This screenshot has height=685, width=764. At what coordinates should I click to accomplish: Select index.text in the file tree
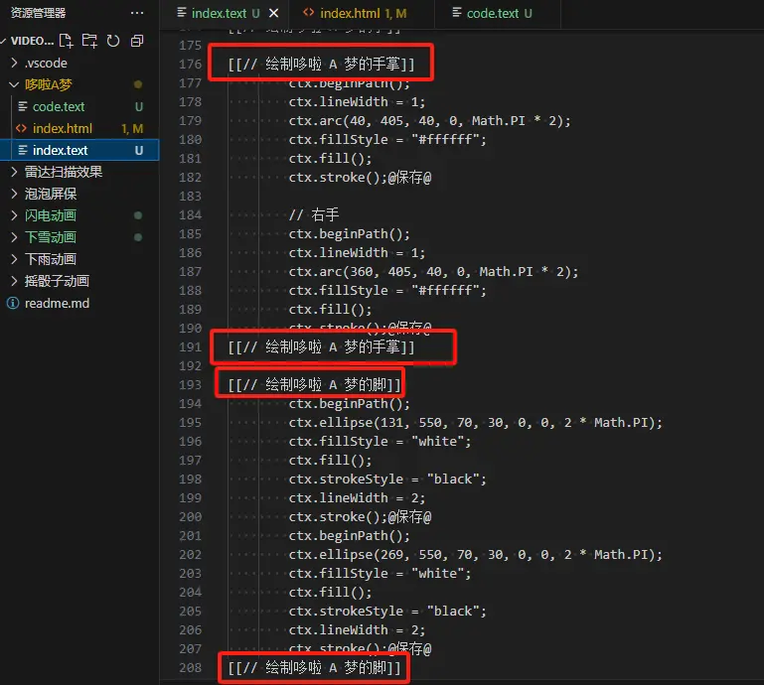click(79, 150)
